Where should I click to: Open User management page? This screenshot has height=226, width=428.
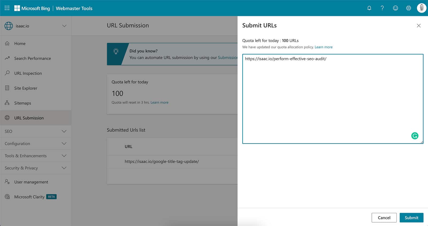coord(36,182)
